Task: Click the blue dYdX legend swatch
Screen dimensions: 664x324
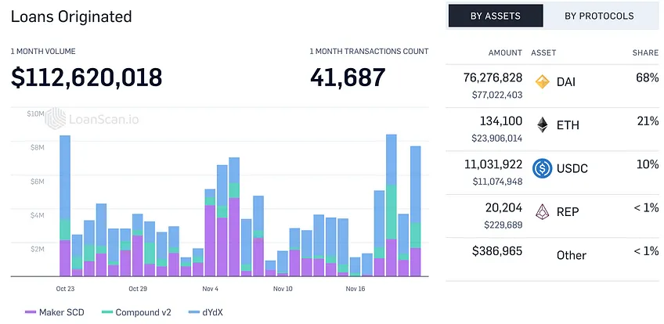Action: click(193, 312)
